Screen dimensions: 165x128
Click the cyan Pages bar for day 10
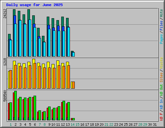[54, 44]
